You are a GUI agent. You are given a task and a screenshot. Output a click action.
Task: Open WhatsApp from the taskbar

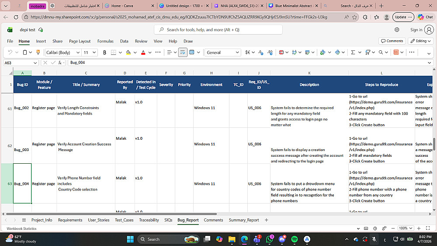270,239
